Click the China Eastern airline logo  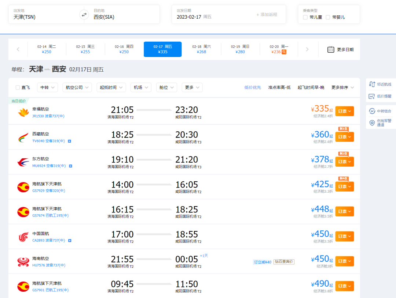pyautogui.click(x=23, y=162)
